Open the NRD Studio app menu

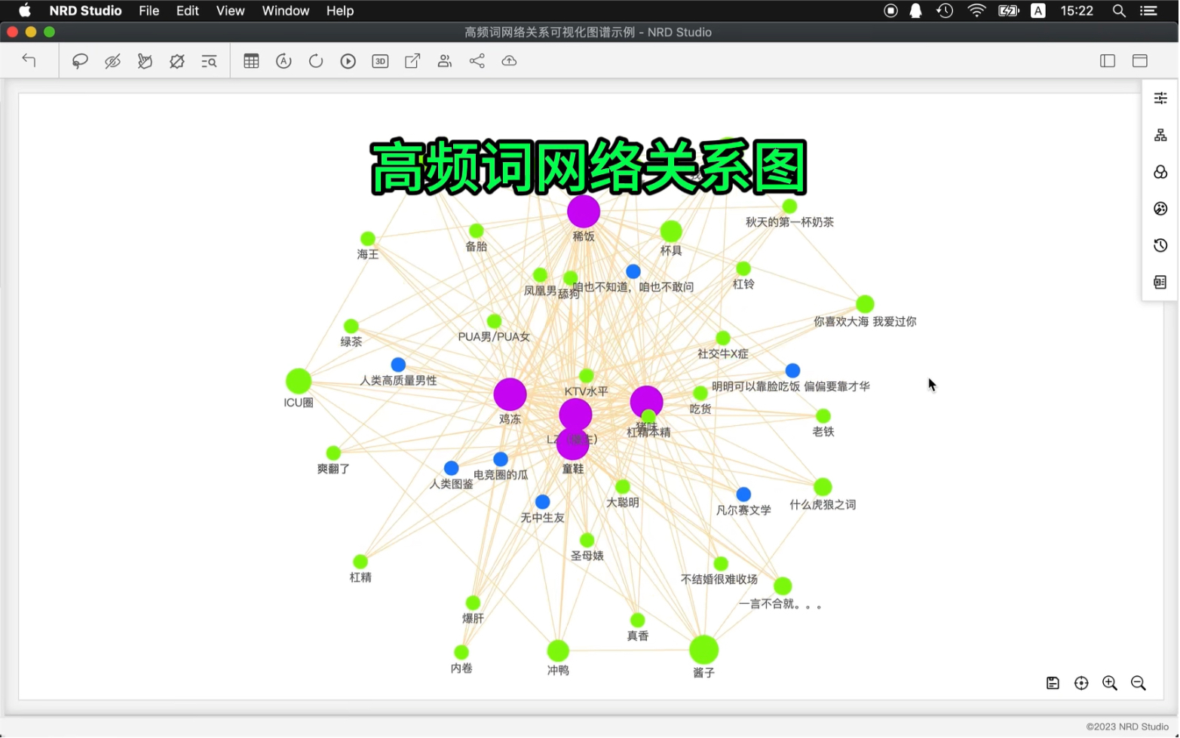[85, 11]
